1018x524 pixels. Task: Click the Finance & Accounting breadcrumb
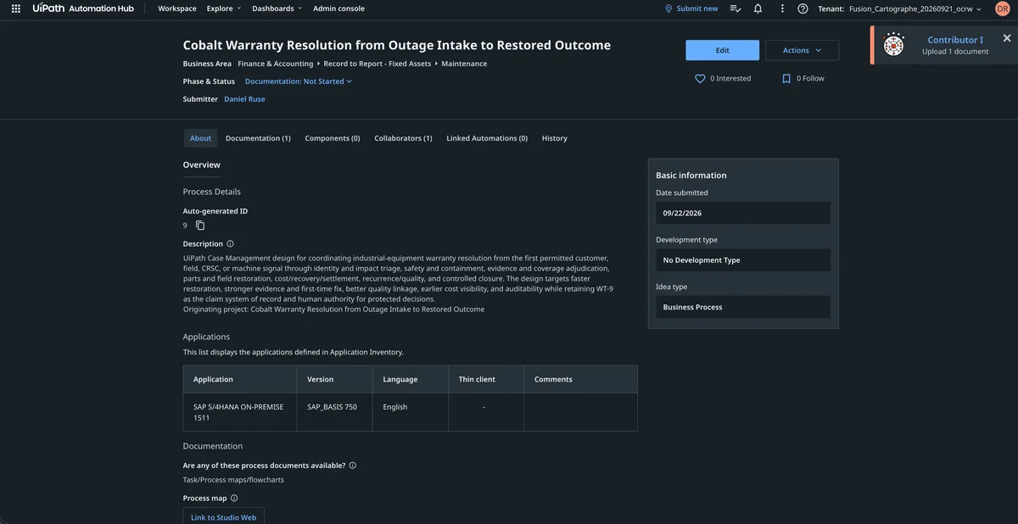[x=276, y=64]
